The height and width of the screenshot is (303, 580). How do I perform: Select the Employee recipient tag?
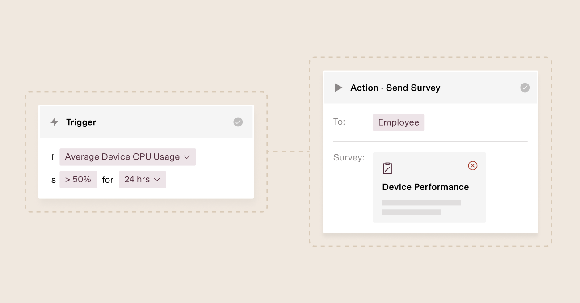coord(399,122)
